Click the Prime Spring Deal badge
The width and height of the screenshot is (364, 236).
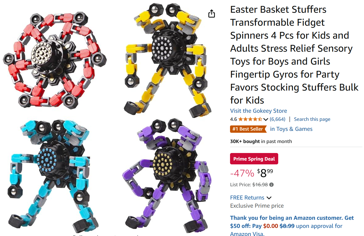tap(254, 159)
